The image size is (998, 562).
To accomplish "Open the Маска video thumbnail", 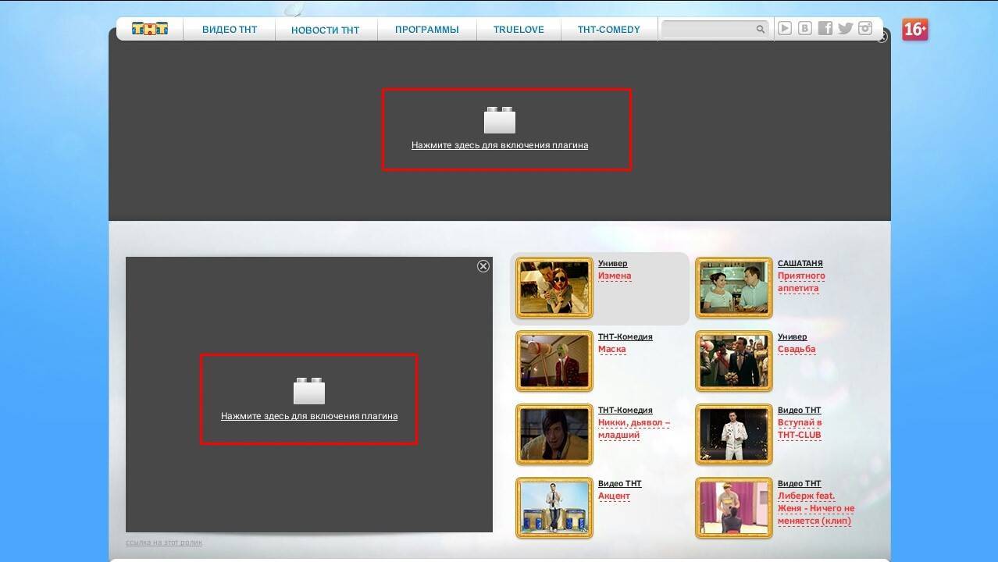I will (554, 361).
